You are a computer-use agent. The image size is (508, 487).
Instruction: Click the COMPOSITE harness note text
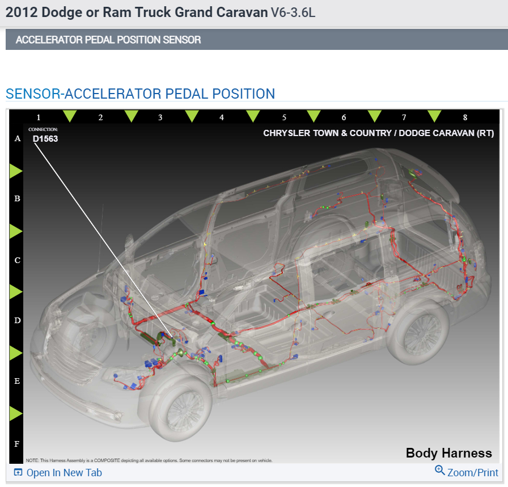click(149, 460)
